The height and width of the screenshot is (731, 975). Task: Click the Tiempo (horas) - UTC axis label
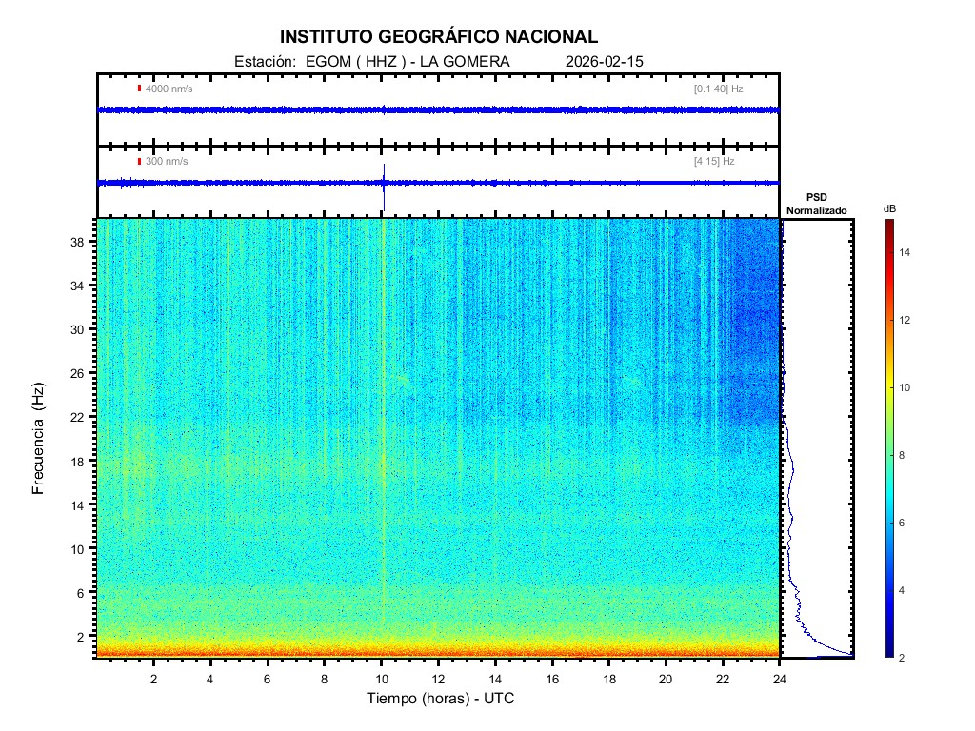(439, 699)
